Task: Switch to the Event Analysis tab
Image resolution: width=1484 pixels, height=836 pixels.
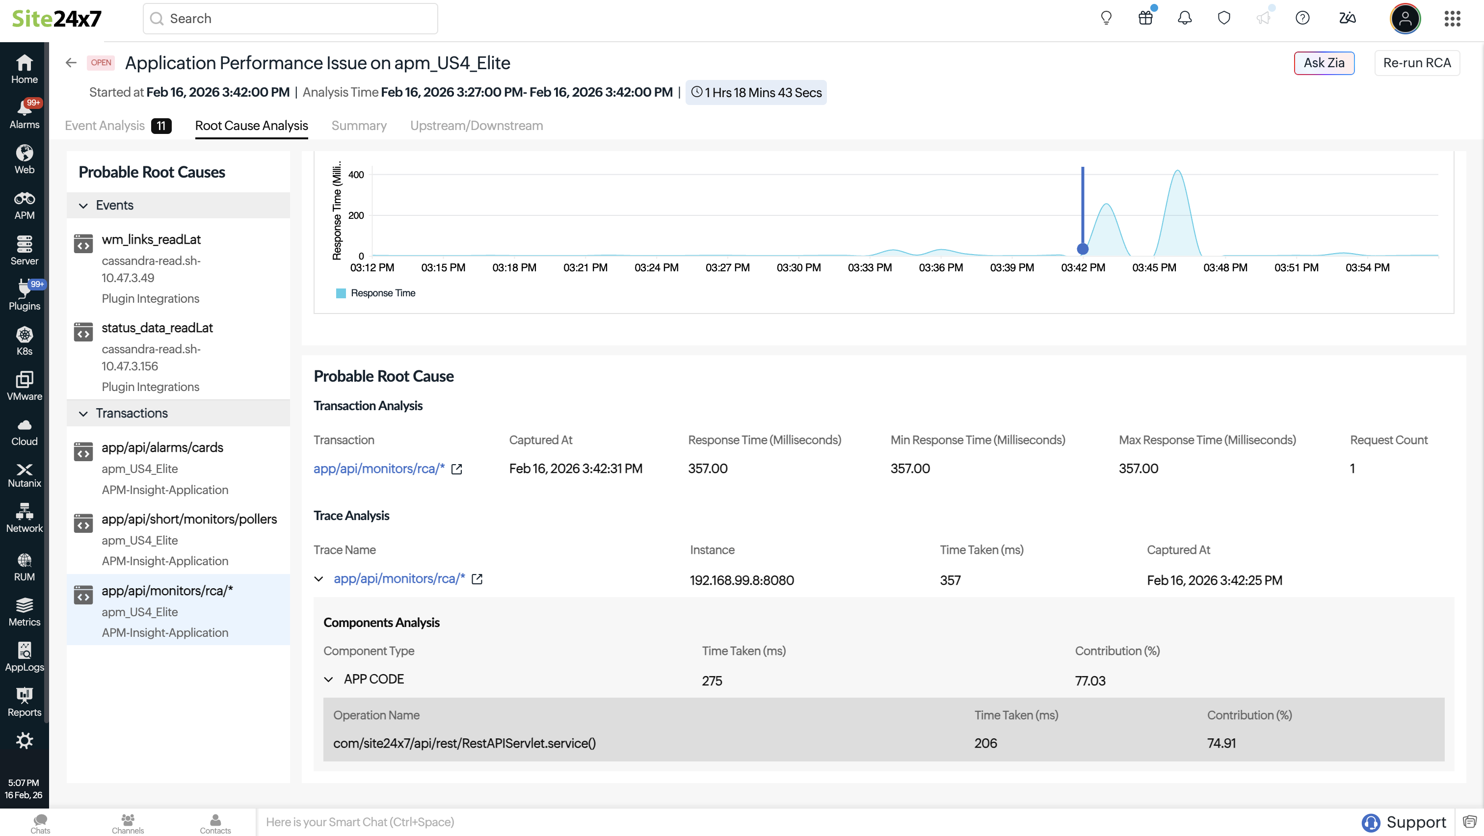Action: point(105,126)
